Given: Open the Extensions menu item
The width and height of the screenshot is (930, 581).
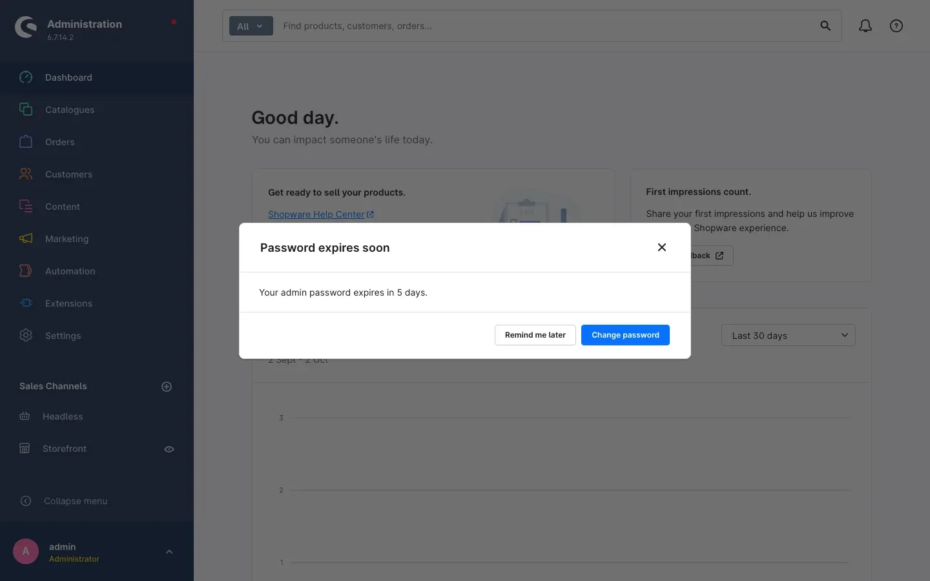Looking at the screenshot, I should click(x=97, y=303).
